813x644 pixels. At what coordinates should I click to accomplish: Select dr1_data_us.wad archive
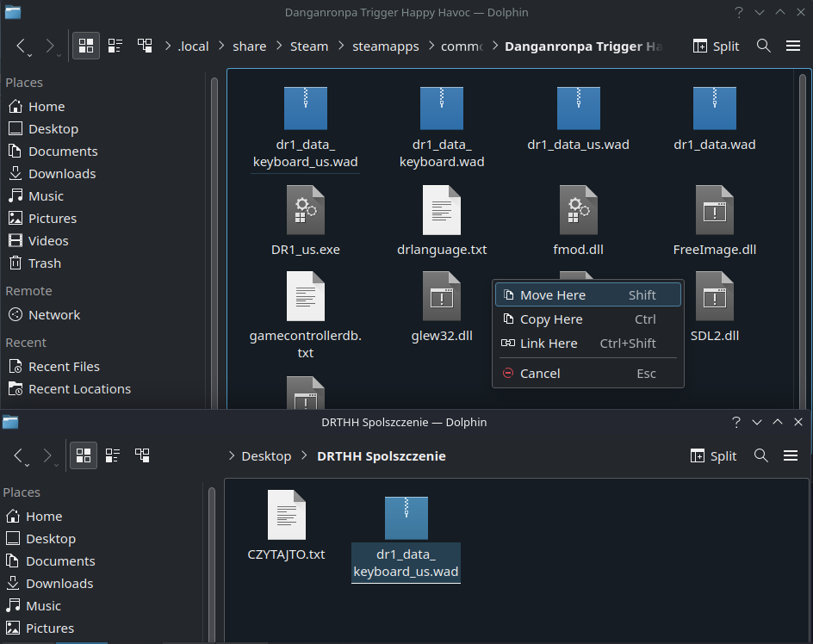click(x=578, y=120)
